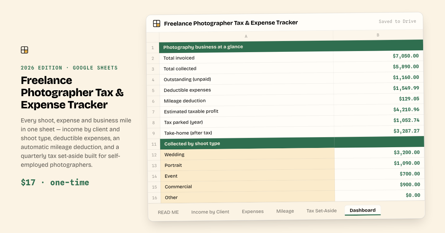Select column B header
This screenshot has width=445, height=233.
click(x=378, y=35)
